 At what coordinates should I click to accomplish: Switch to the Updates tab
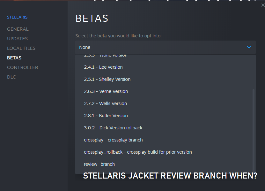[18, 39]
